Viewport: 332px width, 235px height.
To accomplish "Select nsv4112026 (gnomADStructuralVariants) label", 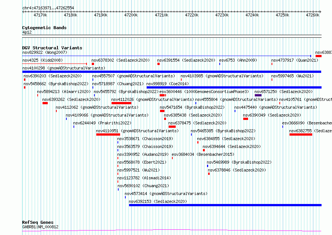I will (153, 99).
